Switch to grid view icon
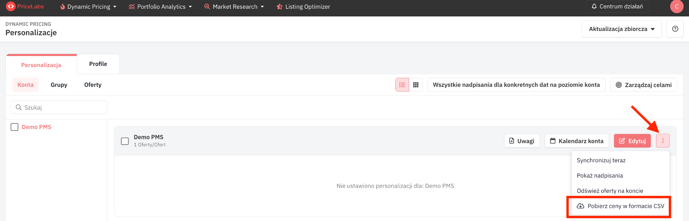Image resolution: width=689 pixels, height=221 pixels. tap(416, 85)
